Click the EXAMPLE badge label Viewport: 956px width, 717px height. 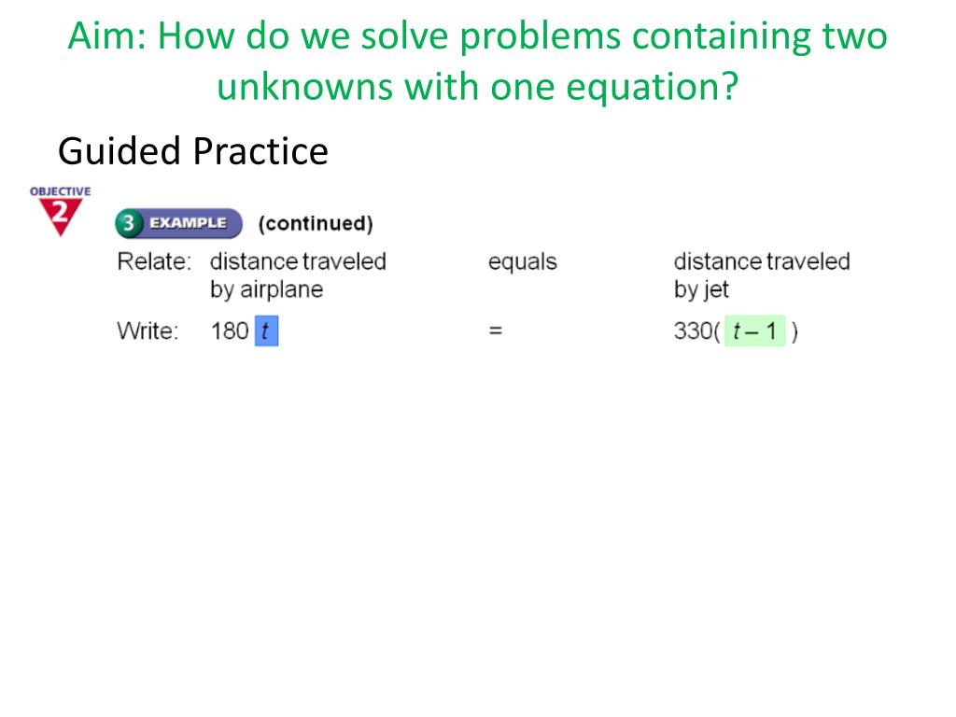[188, 223]
